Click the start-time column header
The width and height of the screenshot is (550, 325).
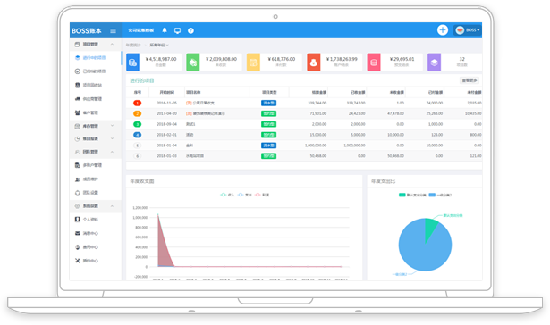pos(166,93)
